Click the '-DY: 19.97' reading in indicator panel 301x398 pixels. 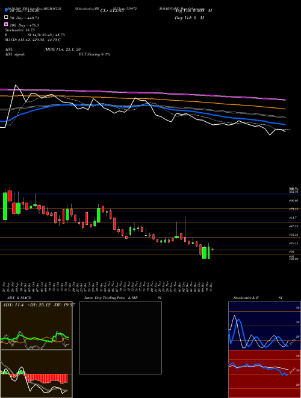click(x=64, y=305)
